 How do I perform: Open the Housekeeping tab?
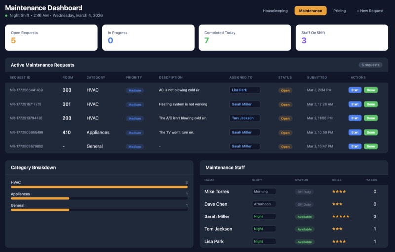[275, 11]
